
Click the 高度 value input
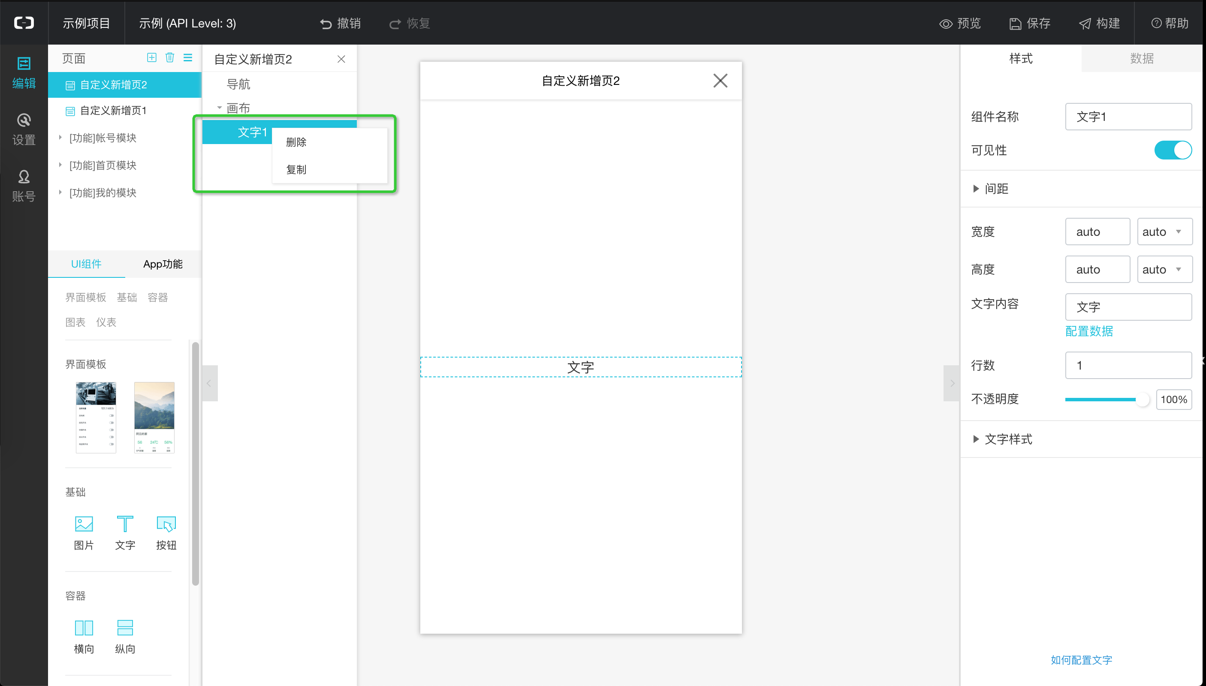pos(1097,269)
